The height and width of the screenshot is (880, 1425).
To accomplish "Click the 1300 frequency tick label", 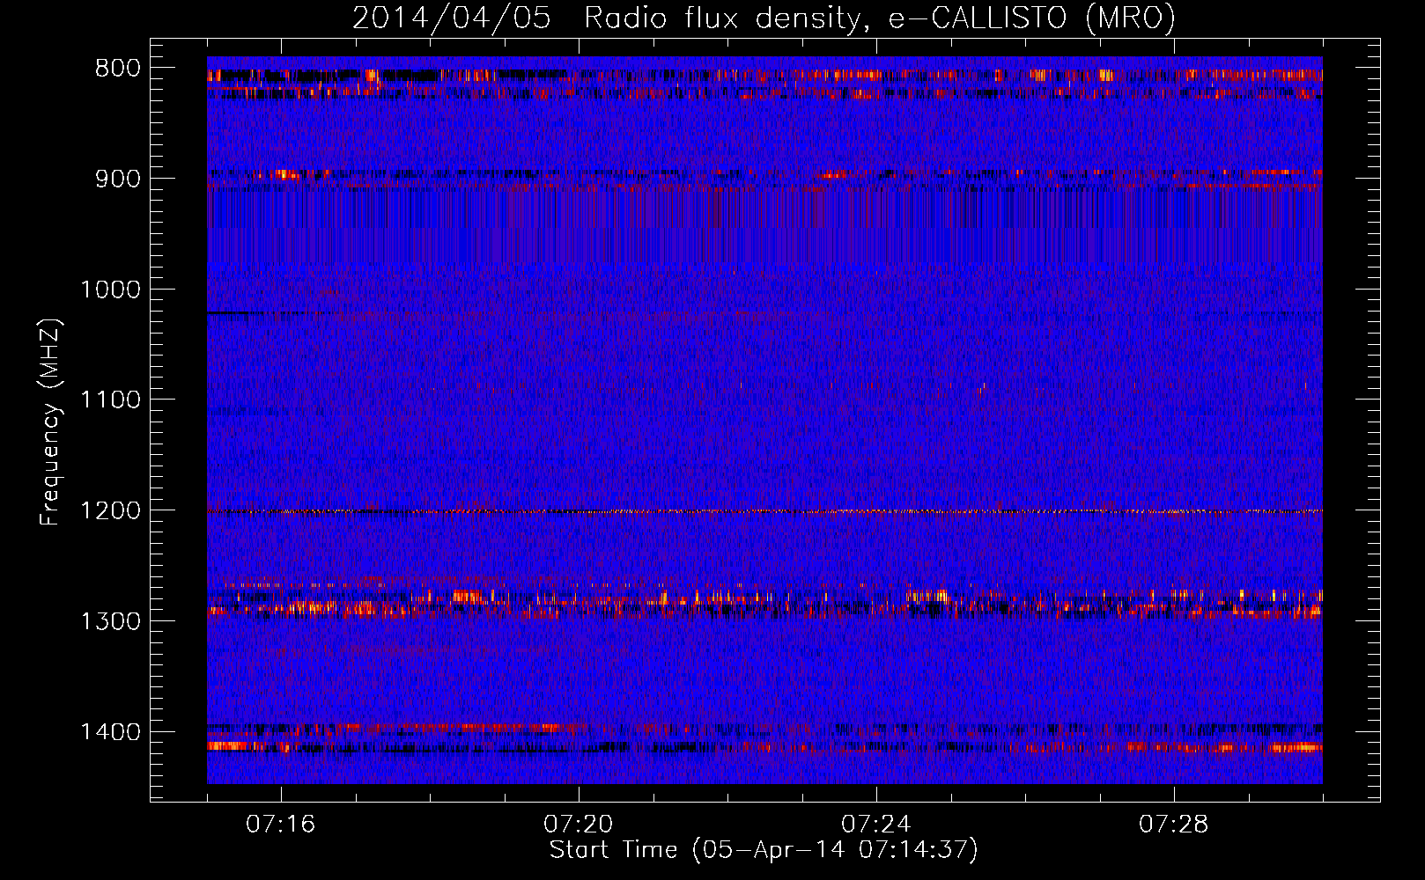I will click(x=110, y=621).
